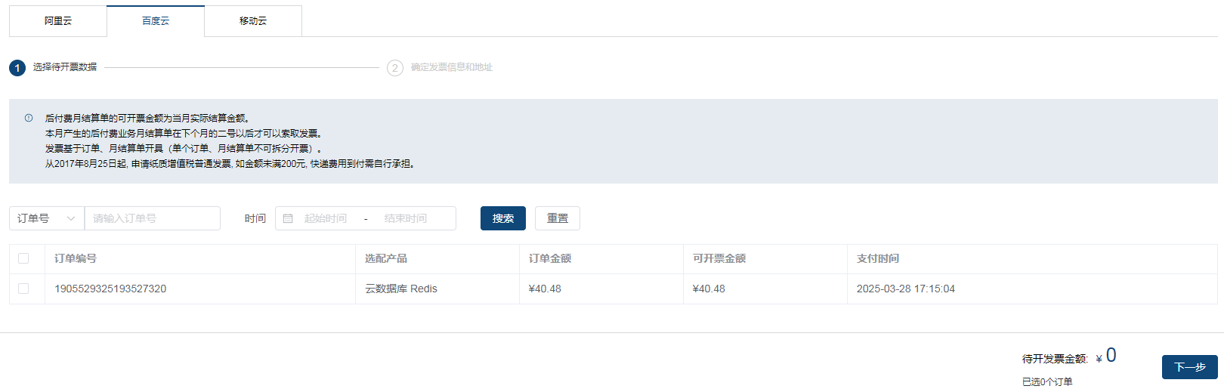Click the 支付时间 column header
The height and width of the screenshot is (389, 1224).
pos(878,258)
